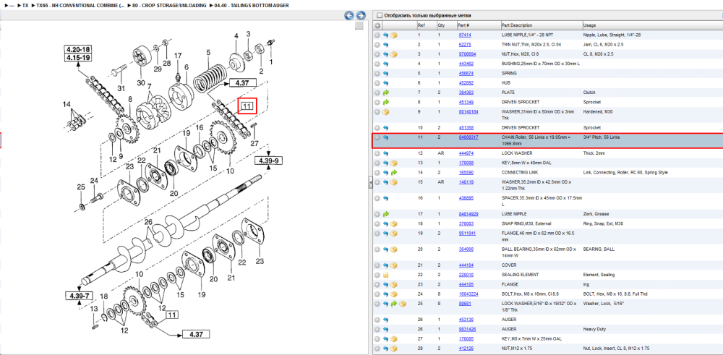Image resolution: width=723 pixels, height=355 pixels.
Task: Click the small square toggle above the diagram
Action: [x=359, y=26]
